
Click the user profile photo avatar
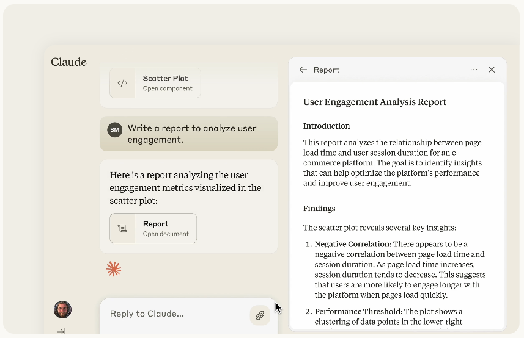(x=62, y=309)
